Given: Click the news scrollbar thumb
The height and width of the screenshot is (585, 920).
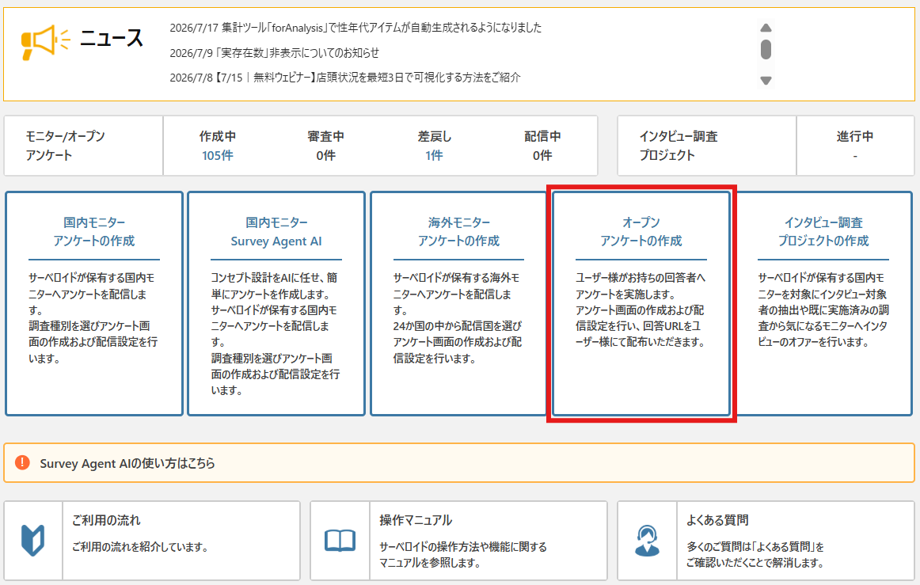Looking at the screenshot, I should [766, 49].
